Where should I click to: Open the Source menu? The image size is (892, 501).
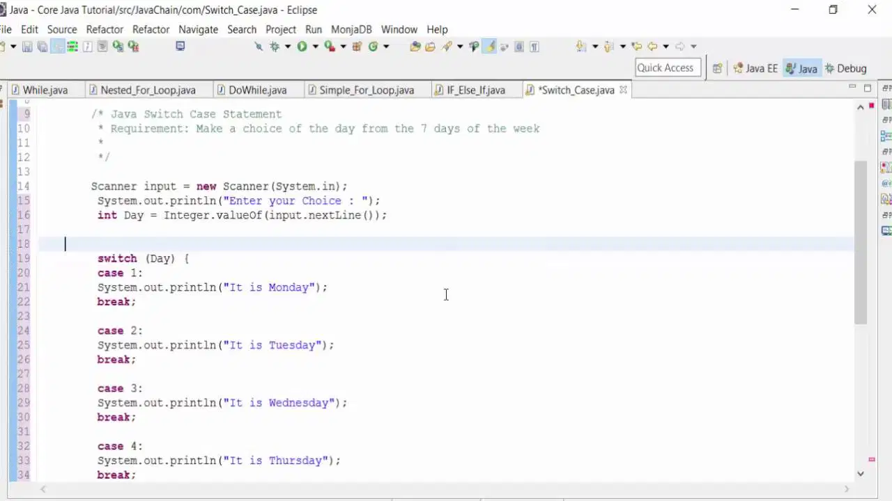62,29
